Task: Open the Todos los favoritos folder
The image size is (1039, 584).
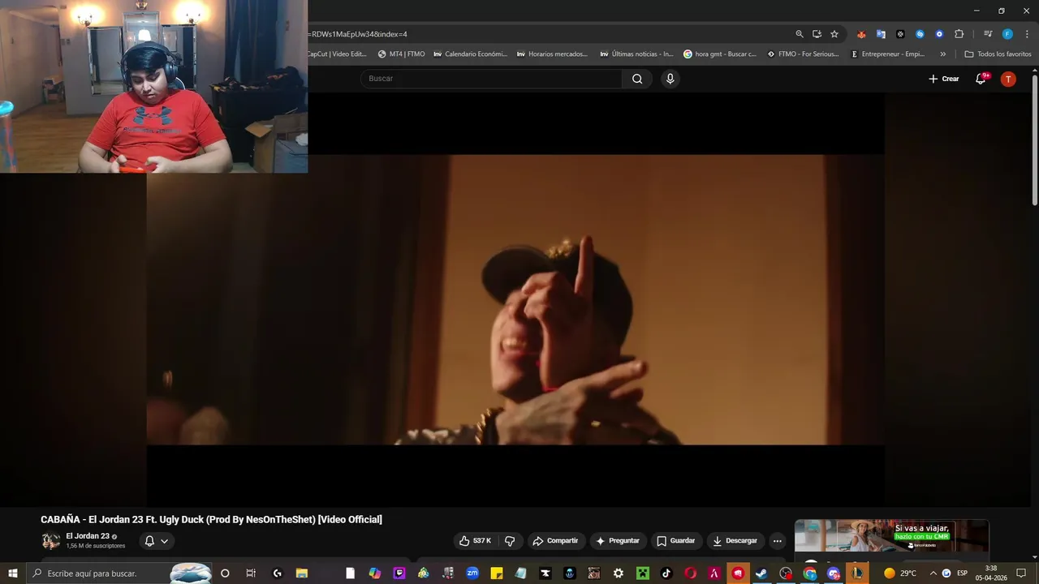Action: 998,54
